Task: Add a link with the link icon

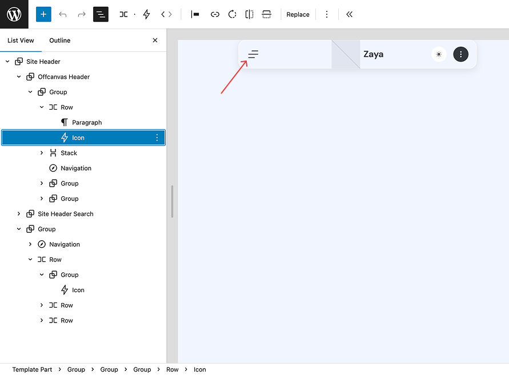Action: click(215, 14)
